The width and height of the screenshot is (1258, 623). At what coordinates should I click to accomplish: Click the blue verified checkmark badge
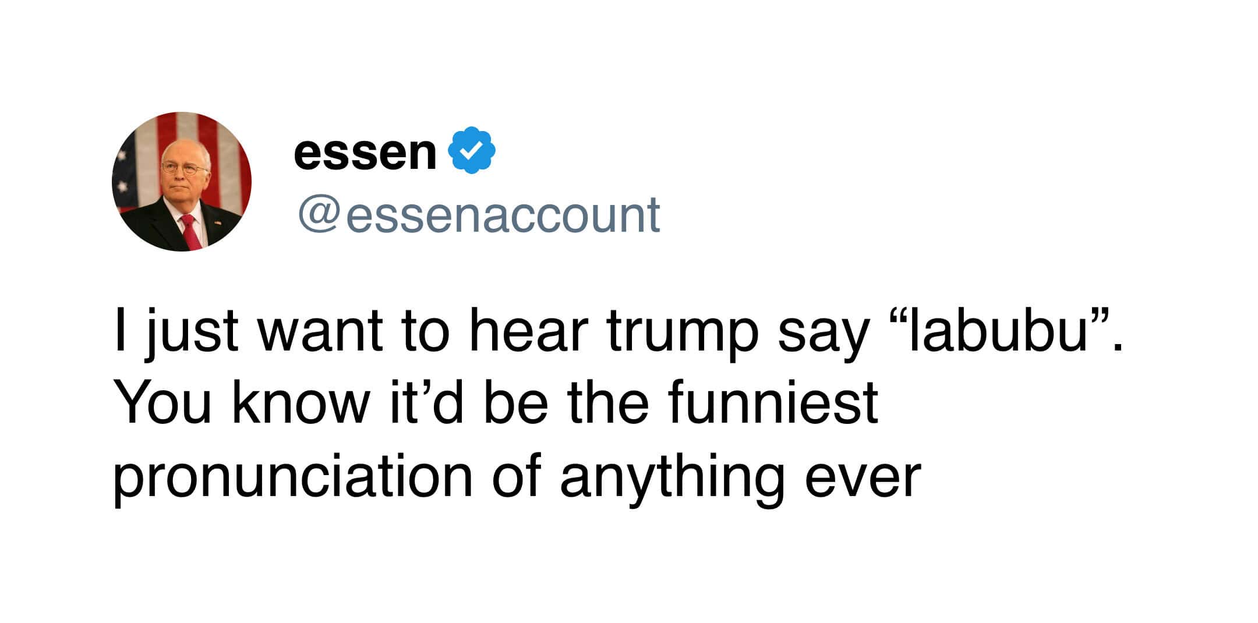click(x=471, y=150)
